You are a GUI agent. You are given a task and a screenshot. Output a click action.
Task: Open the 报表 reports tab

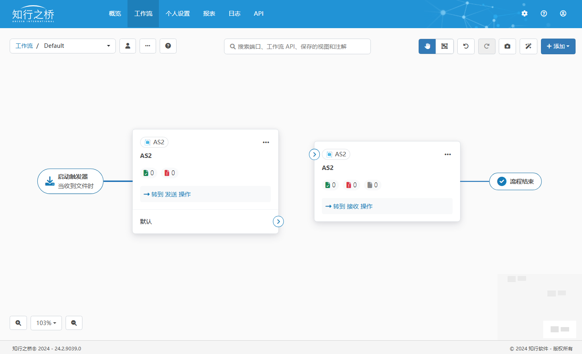pyautogui.click(x=209, y=14)
